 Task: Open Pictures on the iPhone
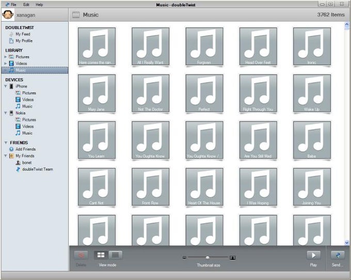tap(29, 93)
